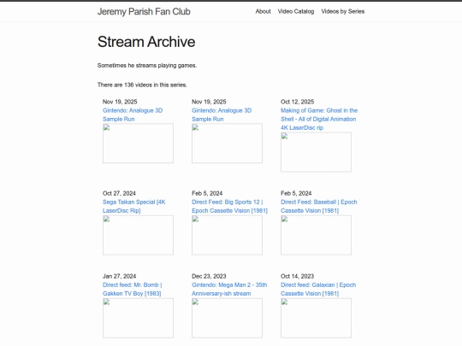Open Direct Feed: Big Sports 12 link
Image resolution: width=462 pixels, height=346 pixels.
[229, 206]
